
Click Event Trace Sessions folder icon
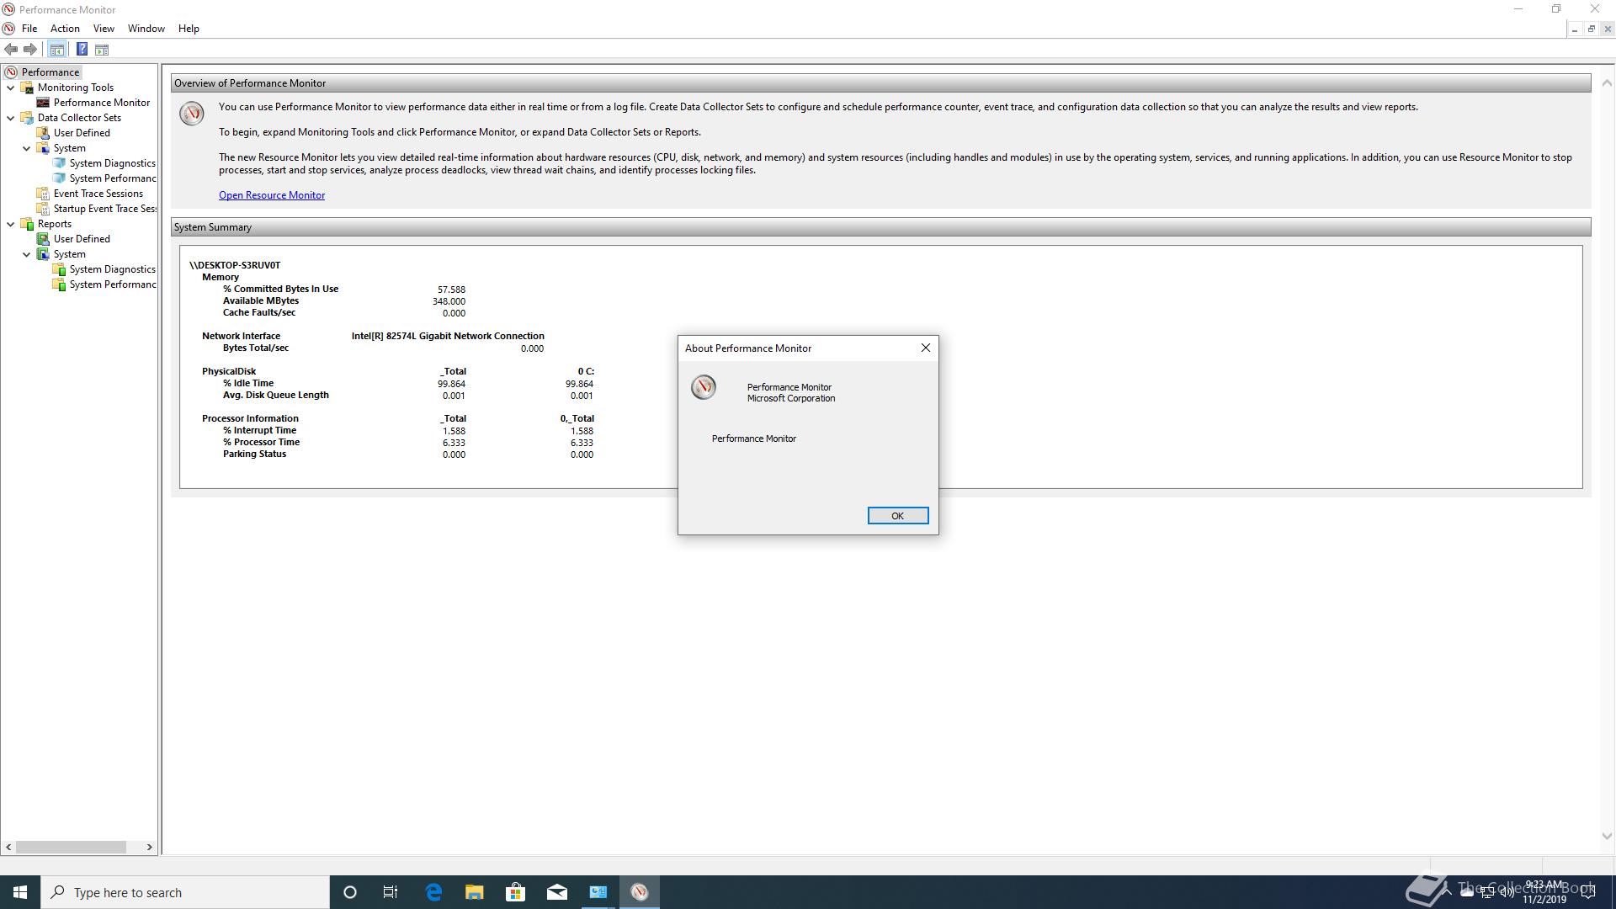coord(43,194)
